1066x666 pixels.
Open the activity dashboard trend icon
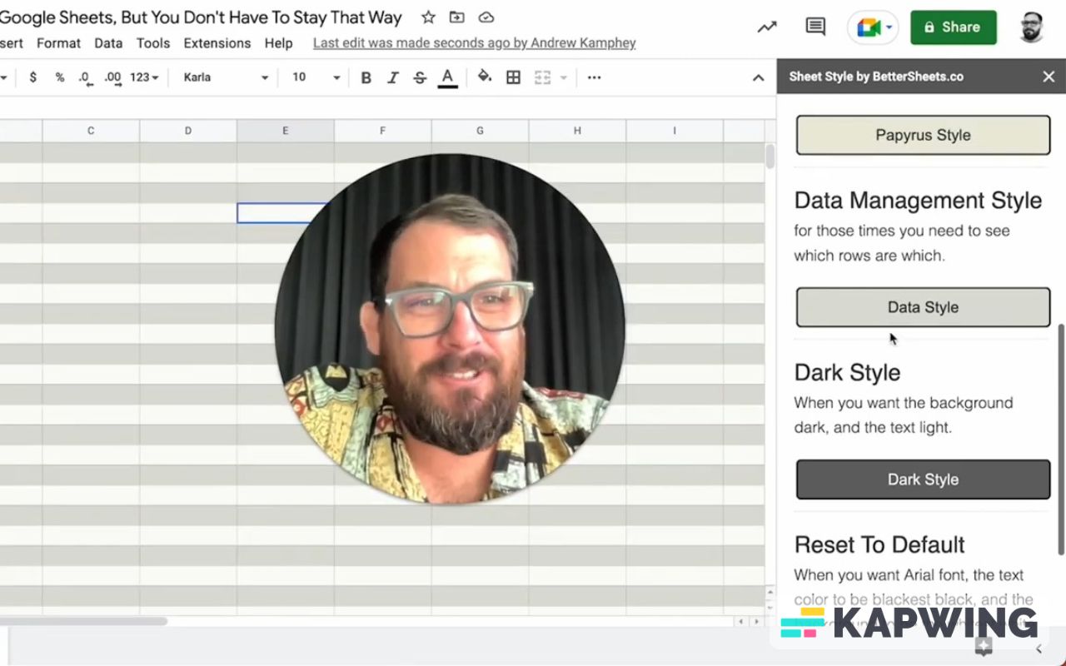point(766,27)
